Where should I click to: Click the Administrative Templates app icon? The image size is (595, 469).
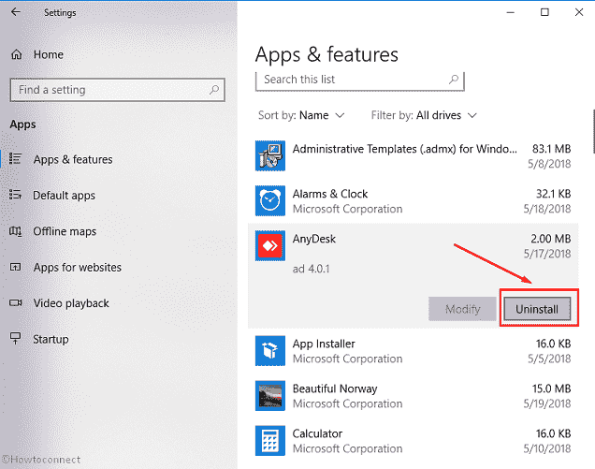(270, 155)
